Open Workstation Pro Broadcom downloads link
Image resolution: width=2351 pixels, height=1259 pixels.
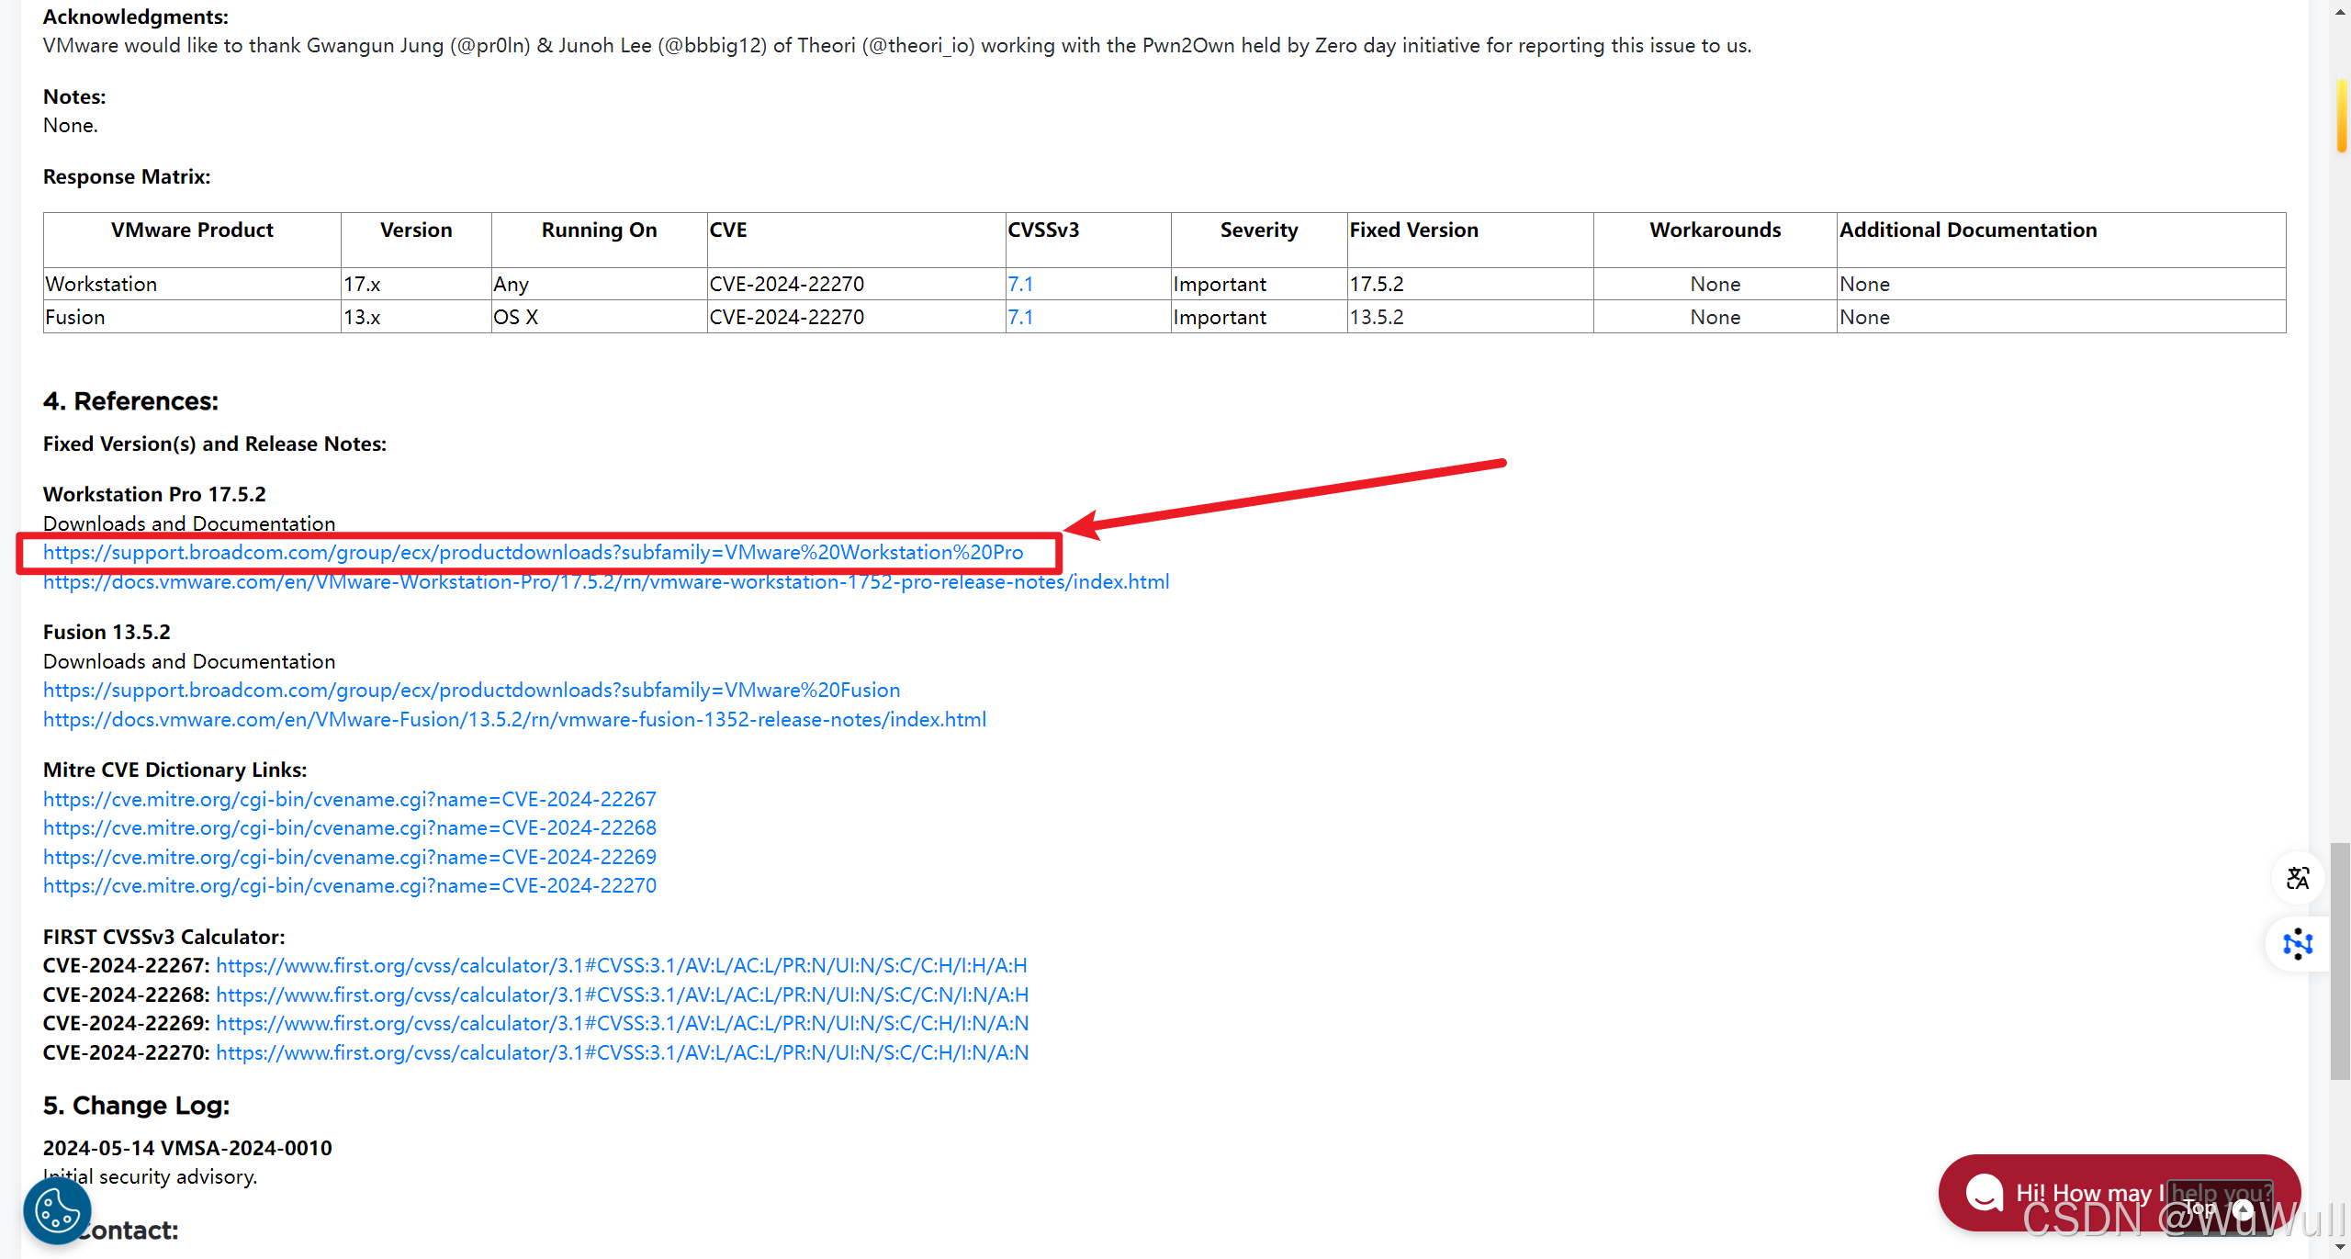(533, 553)
